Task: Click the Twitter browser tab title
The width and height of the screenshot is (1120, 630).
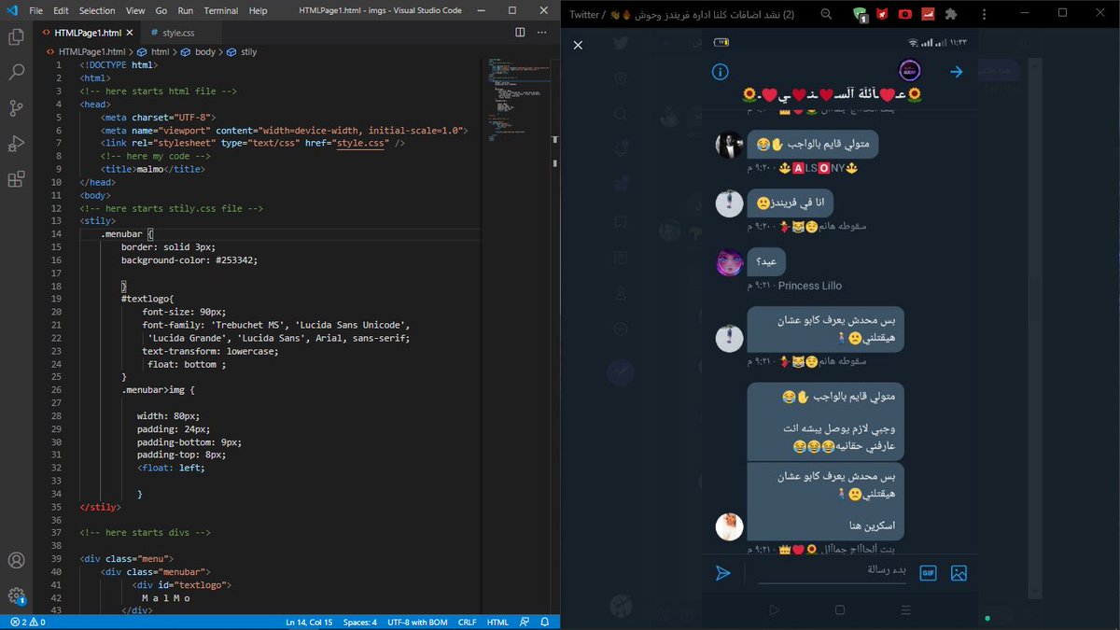Action: click(681, 15)
